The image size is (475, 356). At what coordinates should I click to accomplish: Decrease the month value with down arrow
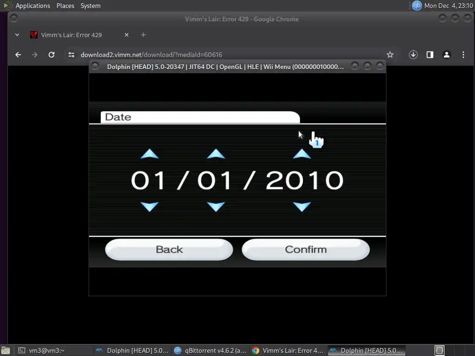150,207
